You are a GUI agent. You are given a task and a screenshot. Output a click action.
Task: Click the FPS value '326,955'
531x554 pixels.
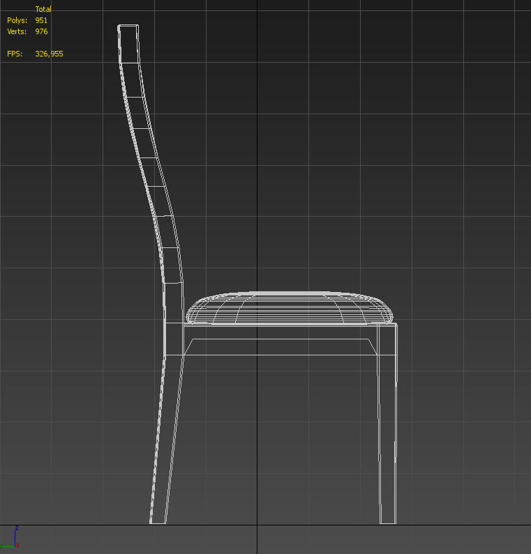49,54
